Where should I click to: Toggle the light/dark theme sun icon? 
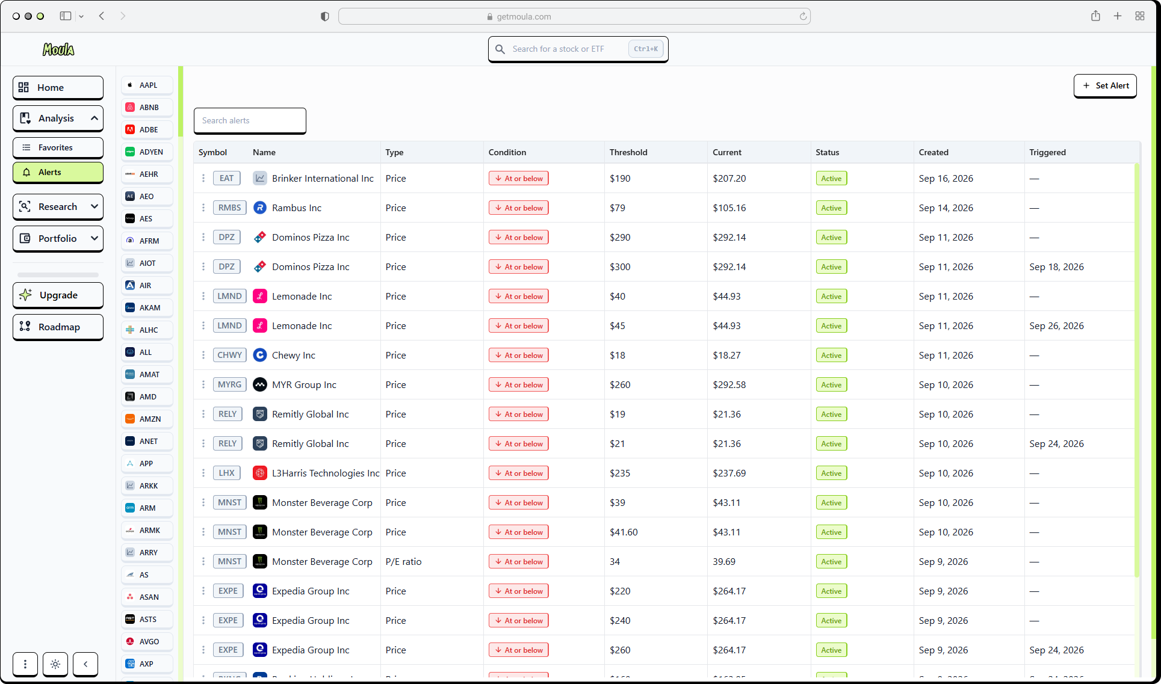click(x=55, y=664)
